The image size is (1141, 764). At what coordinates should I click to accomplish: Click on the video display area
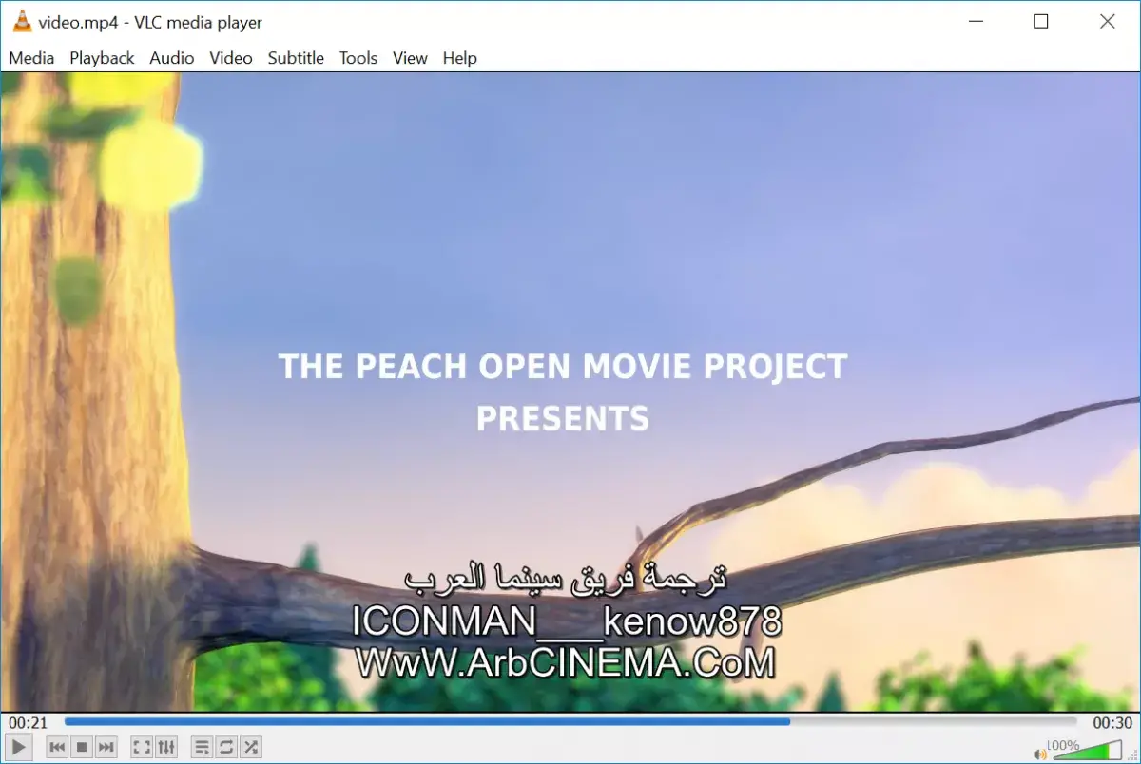click(x=570, y=392)
